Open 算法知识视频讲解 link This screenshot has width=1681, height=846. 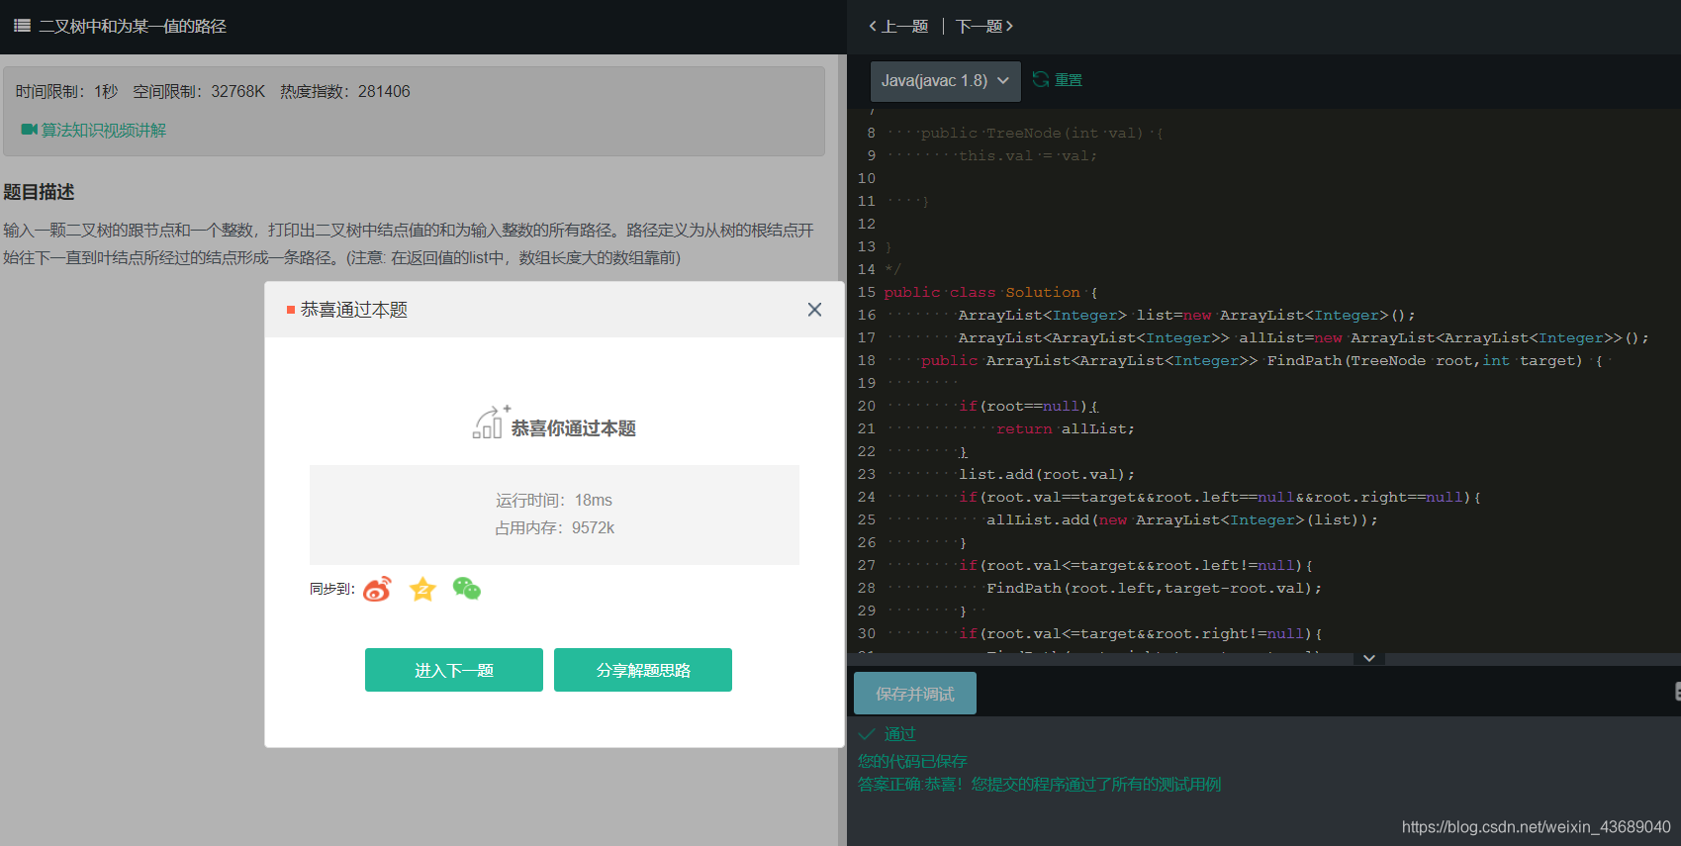103,130
